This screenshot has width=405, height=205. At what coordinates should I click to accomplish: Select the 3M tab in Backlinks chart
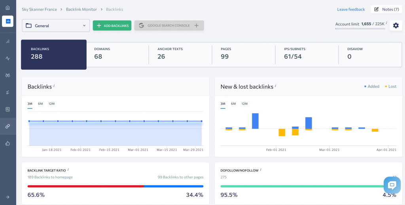point(30,104)
